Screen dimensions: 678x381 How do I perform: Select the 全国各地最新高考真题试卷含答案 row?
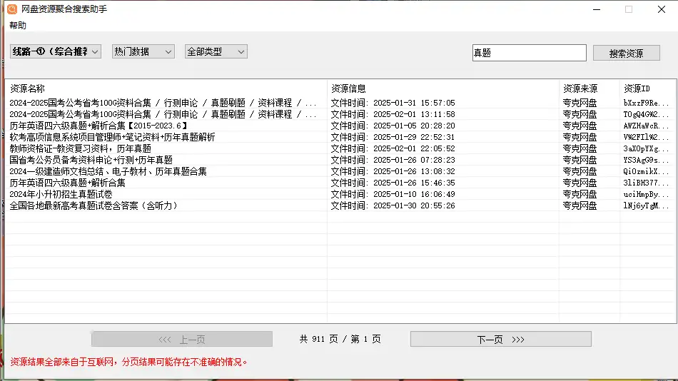coord(93,205)
